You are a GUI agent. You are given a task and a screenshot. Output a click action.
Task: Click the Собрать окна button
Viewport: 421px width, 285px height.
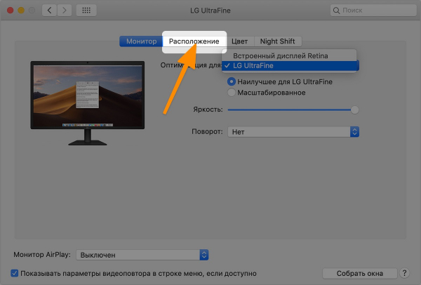pos(359,273)
